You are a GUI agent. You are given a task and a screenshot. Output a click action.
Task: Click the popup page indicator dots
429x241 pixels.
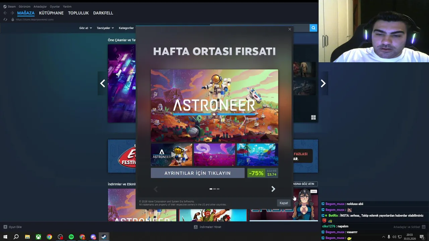[x=214, y=189]
